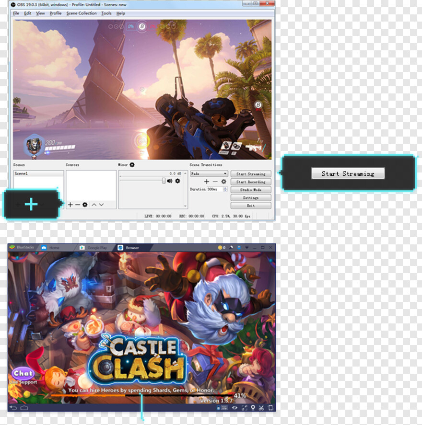Click the pin icon in BlueStacks title bar
This screenshot has width=422, height=425.
pos(231,247)
